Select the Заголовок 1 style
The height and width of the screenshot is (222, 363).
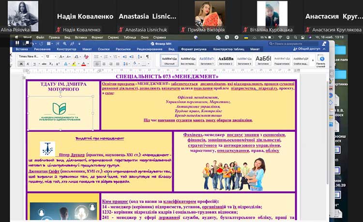206,60
